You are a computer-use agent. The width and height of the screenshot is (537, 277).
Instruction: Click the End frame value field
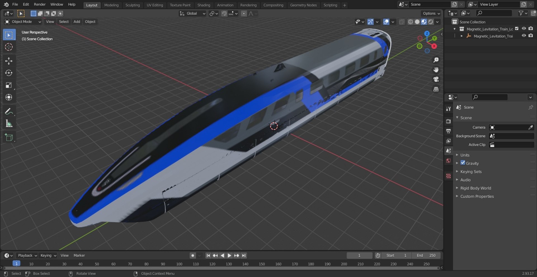pyautogui.click(x=426, y=255)
